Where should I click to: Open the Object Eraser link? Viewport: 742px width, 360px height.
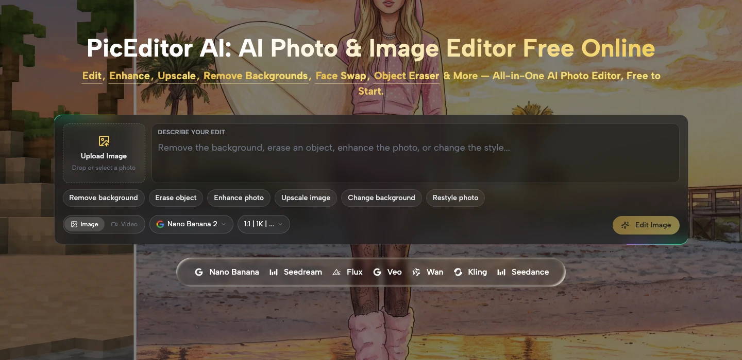tap(407, 76)
